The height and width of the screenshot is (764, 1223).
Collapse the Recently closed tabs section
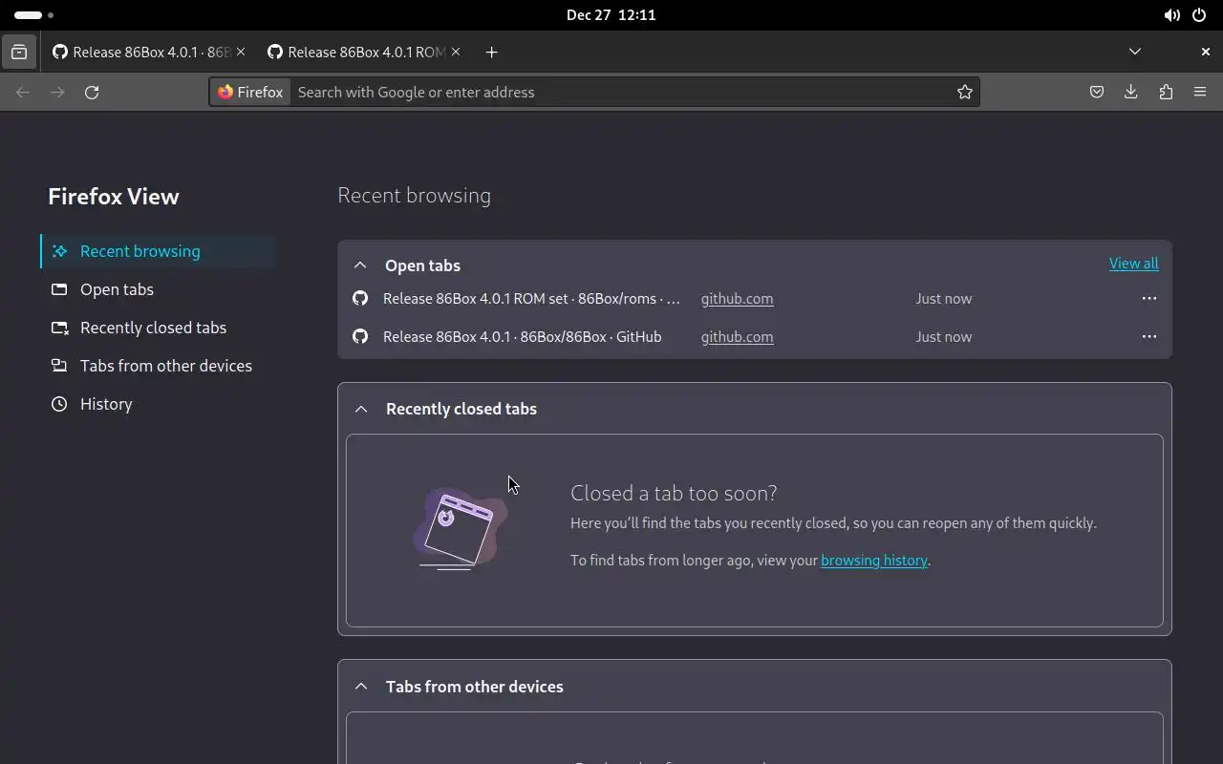361,409
